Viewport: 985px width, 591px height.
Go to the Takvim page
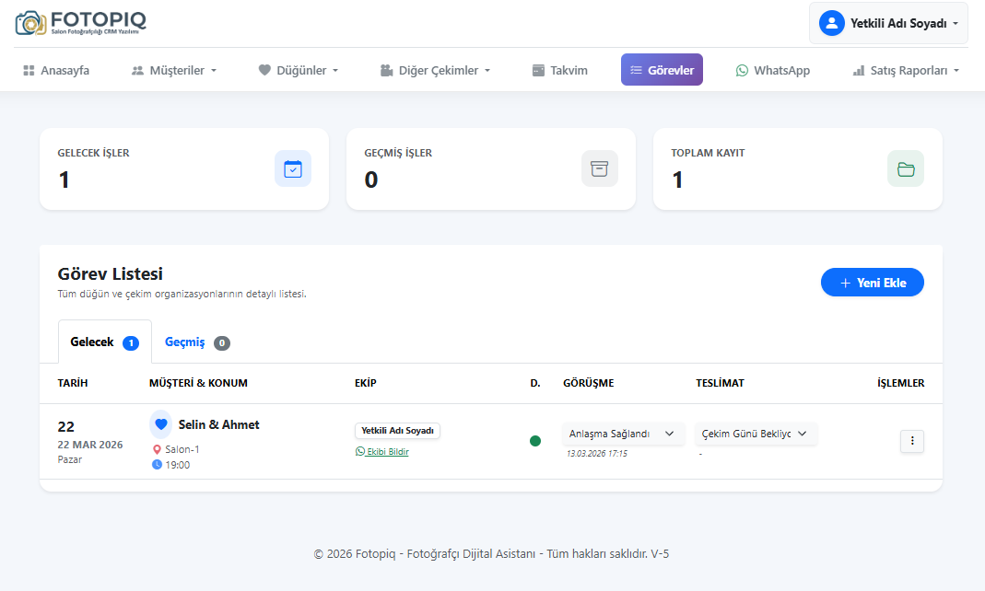tap(559, 70)
